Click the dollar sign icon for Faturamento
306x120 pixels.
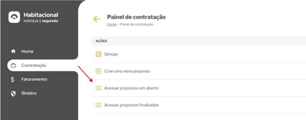(13, 80)
